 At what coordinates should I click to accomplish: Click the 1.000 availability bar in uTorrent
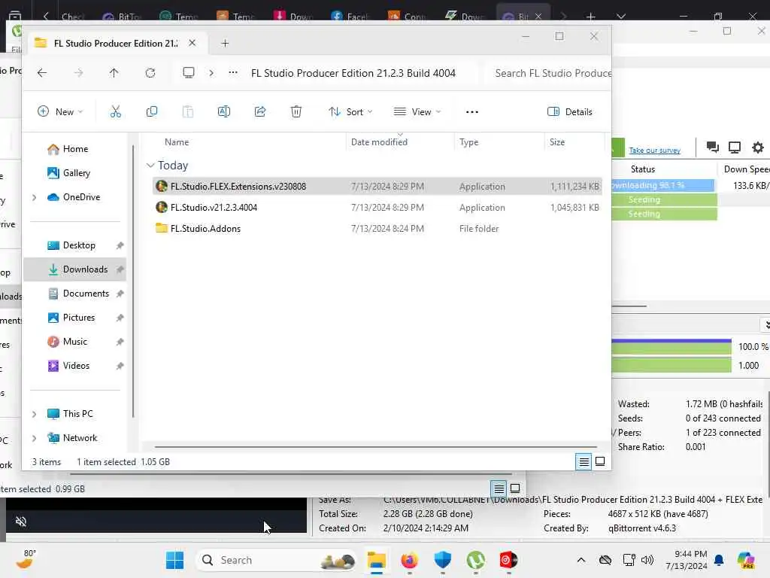point(671,365)
